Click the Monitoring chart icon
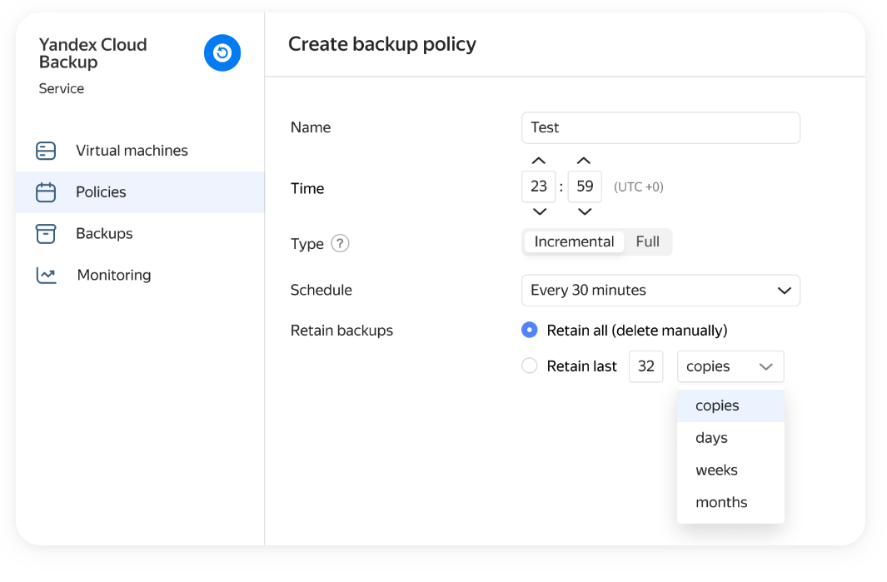This screenshot has height=582, width=887. (x=46, y=276)
